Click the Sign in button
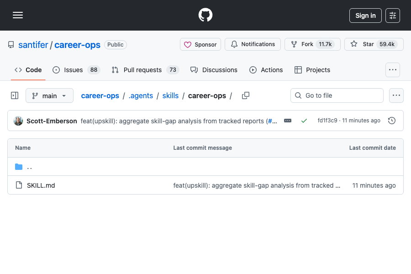Screen dimensions: 411x274 365,16
